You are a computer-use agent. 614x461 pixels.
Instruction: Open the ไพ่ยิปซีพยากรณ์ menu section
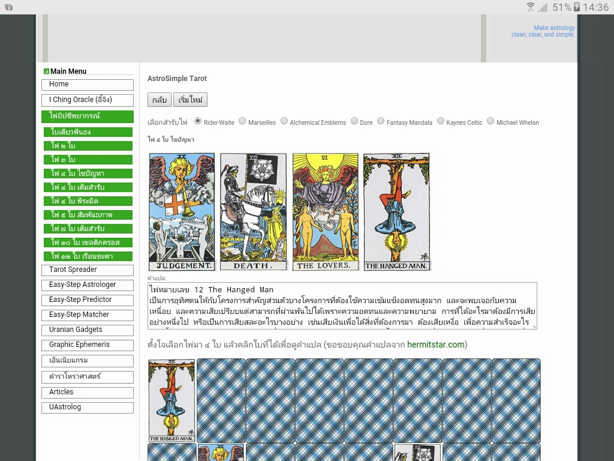tap(88, 116)
